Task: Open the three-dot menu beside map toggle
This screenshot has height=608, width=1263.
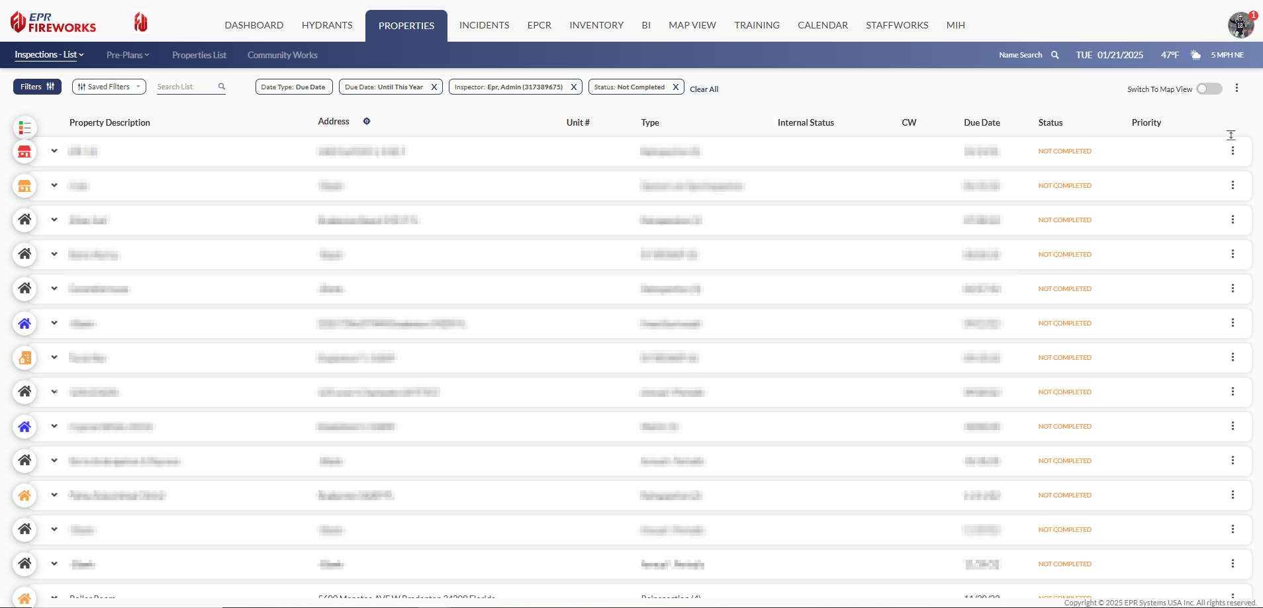Action: pyautogui.click(x=1237, y=88)
